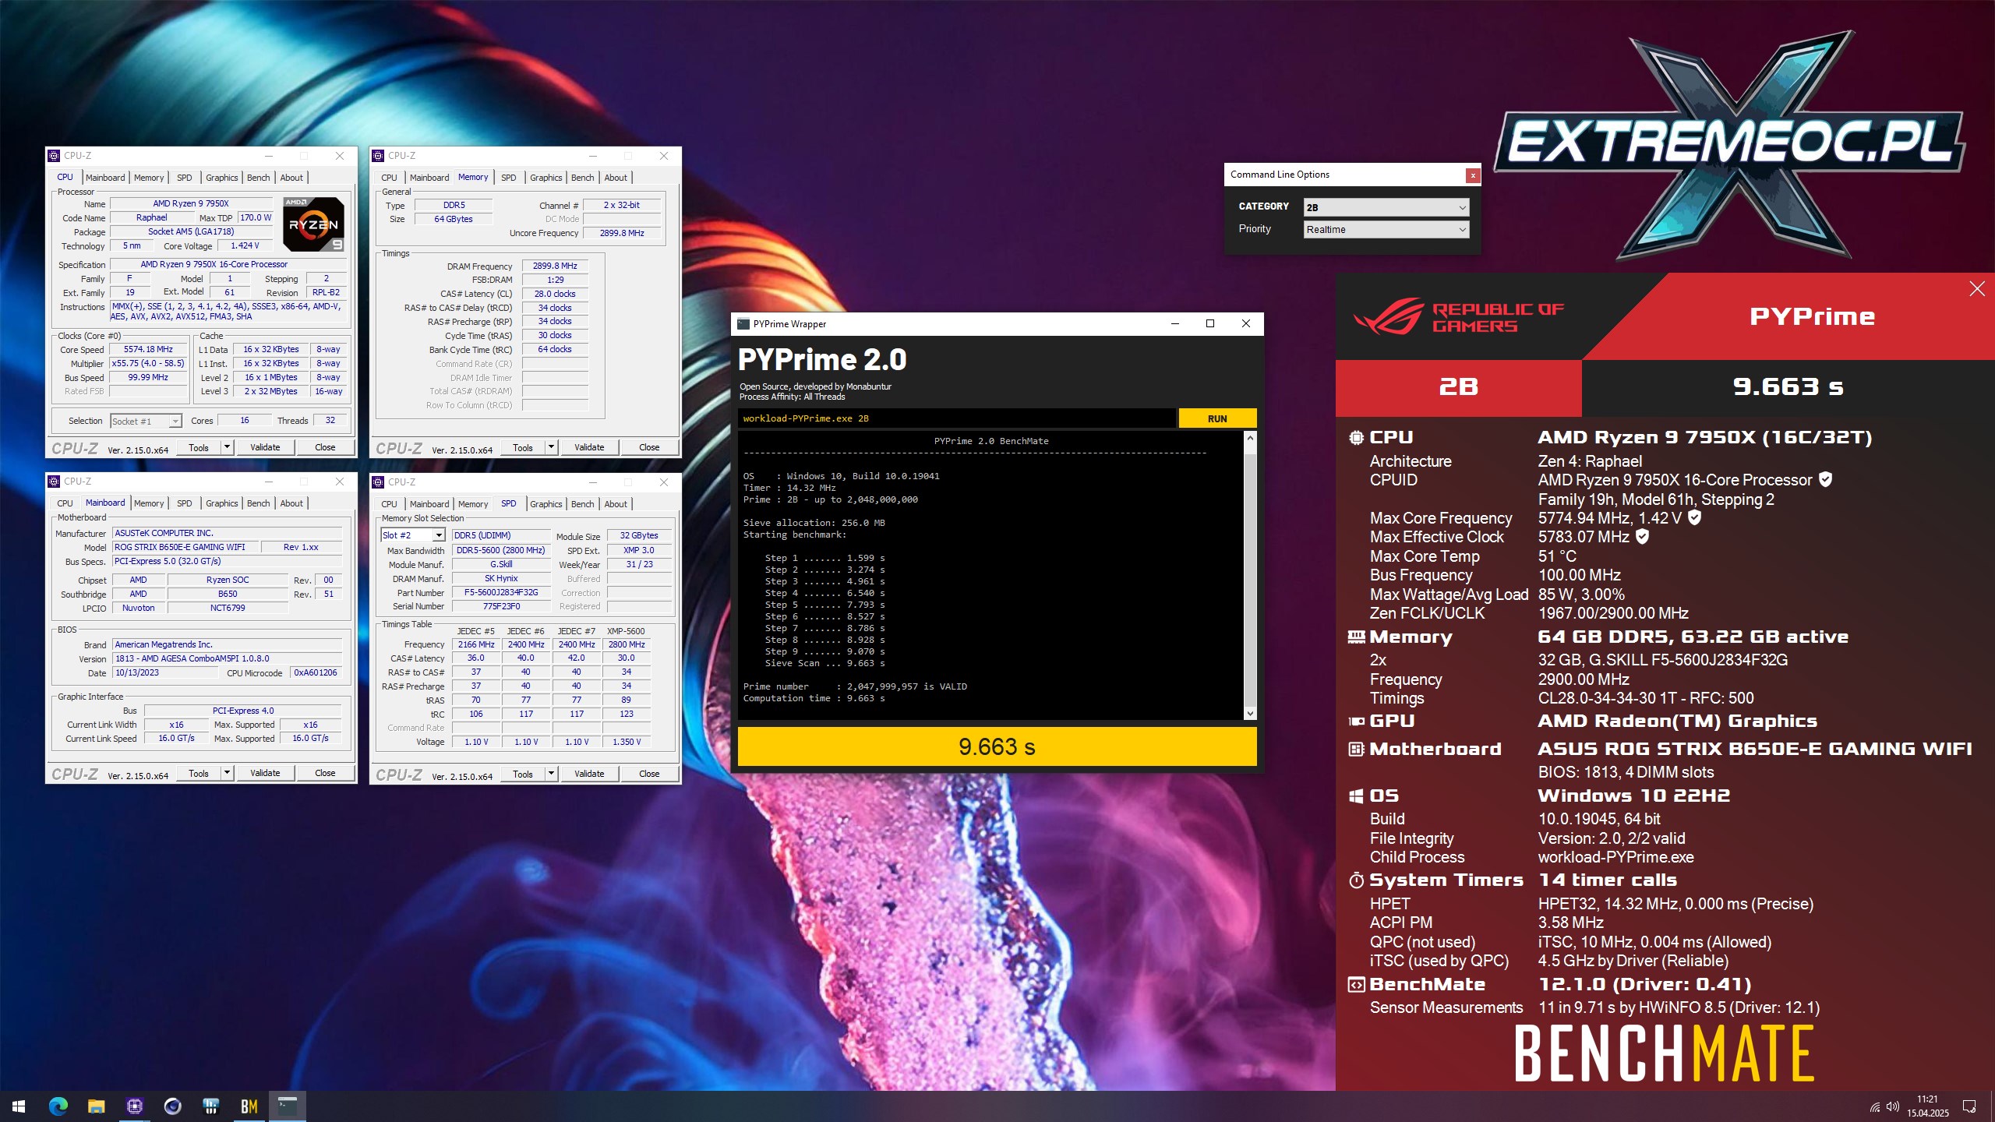The height and width of the screenshot is (1122, 1995).
Task: Click Close in Memory tab window
Action: (x=649, y=447)
